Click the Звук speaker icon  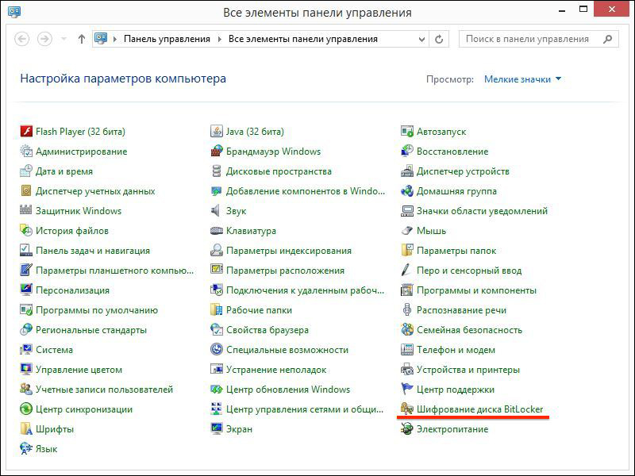pos(217,210)
